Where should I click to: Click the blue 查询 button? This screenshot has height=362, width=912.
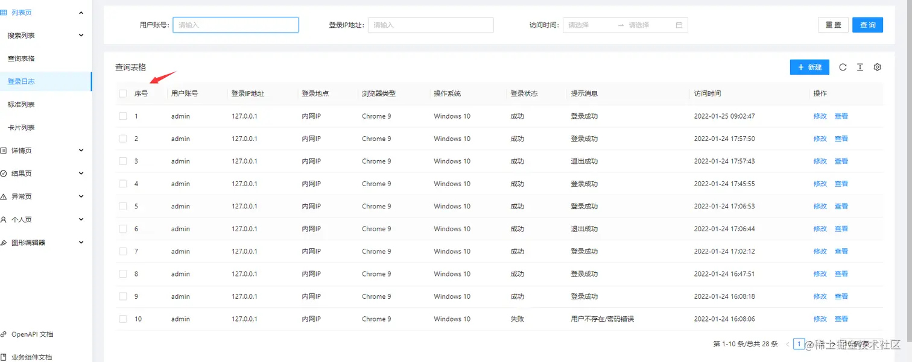pos(868,25)
